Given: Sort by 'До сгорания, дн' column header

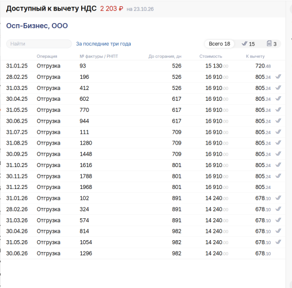Looking at the screenshot, I should (165, 56).
